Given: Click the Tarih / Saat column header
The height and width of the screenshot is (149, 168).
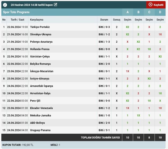Looking at the screenshot, I should click(x=17, y=20).
